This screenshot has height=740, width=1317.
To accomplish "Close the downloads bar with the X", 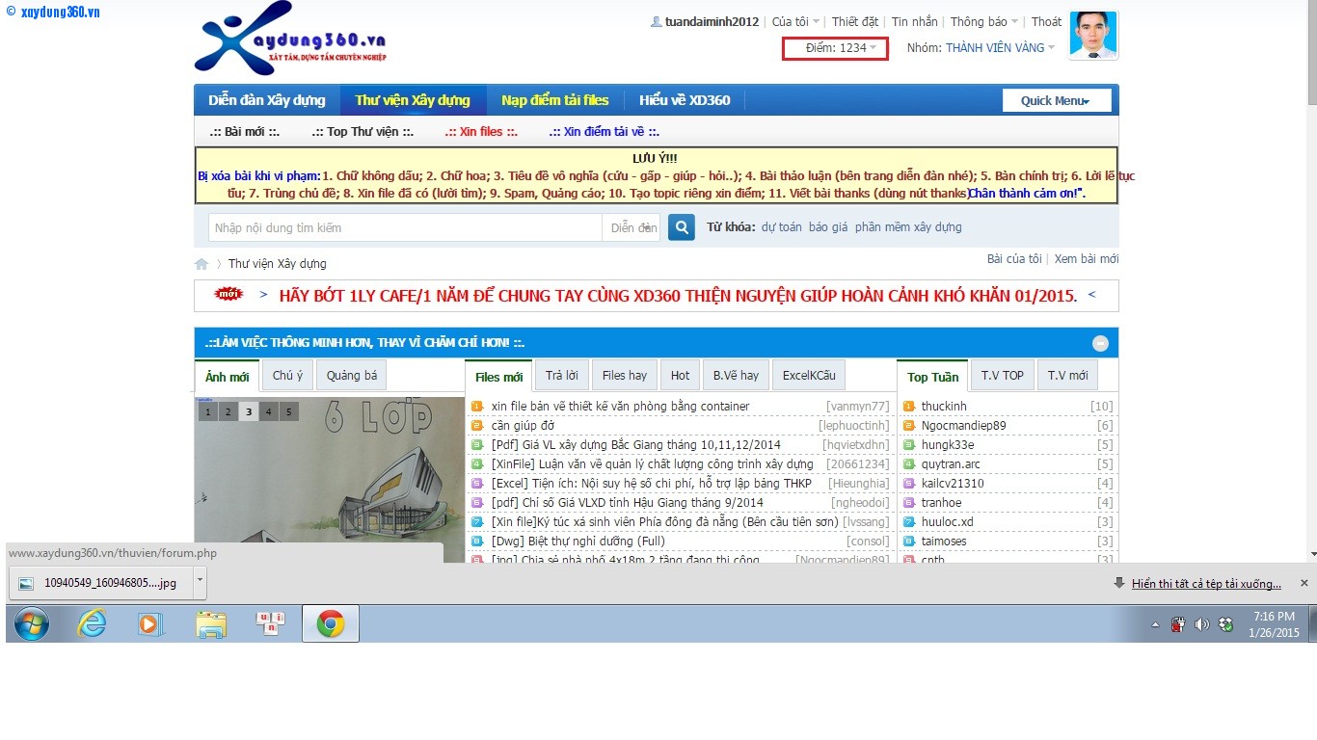I will click(x=1304, y=583).
